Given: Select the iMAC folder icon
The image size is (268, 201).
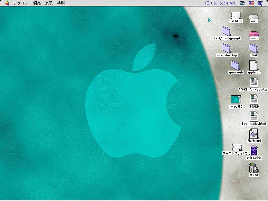Looking at the screenshot, I should (x=253, y=48).
